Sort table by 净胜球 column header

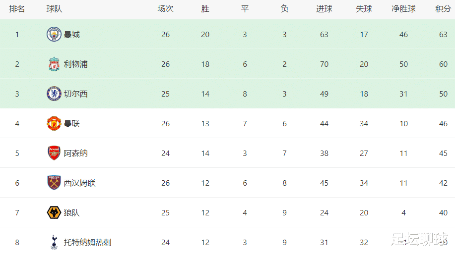(403, 9)
